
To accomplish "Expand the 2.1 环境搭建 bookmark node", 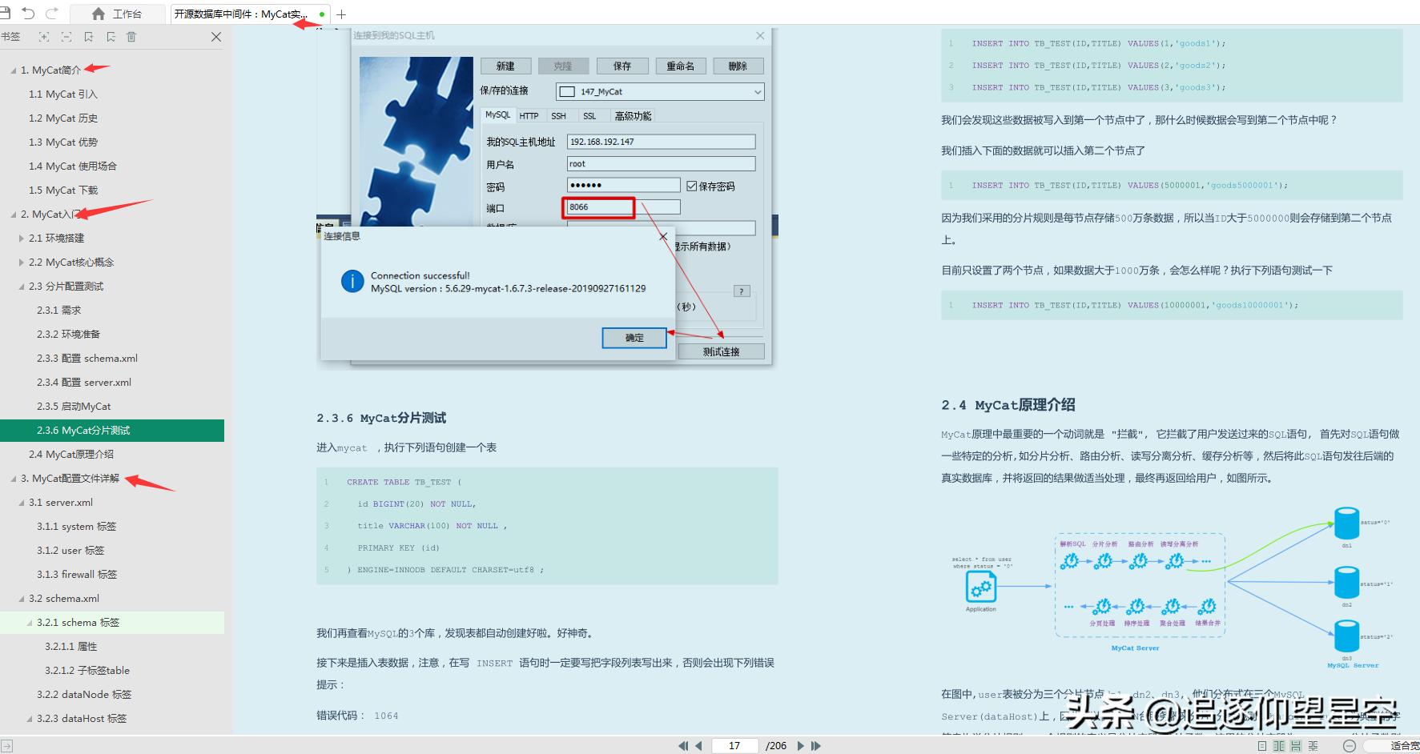I will pos(21,238).
